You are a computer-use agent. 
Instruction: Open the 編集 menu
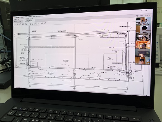click(19, 19)
